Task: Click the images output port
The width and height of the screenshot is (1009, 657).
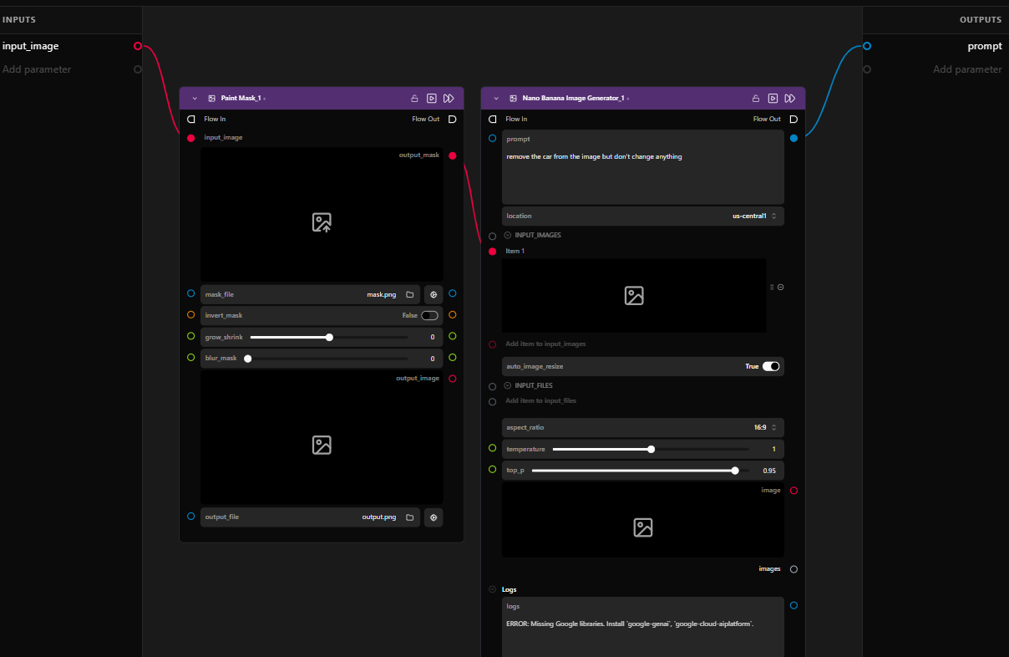Action: coord(794,569)
